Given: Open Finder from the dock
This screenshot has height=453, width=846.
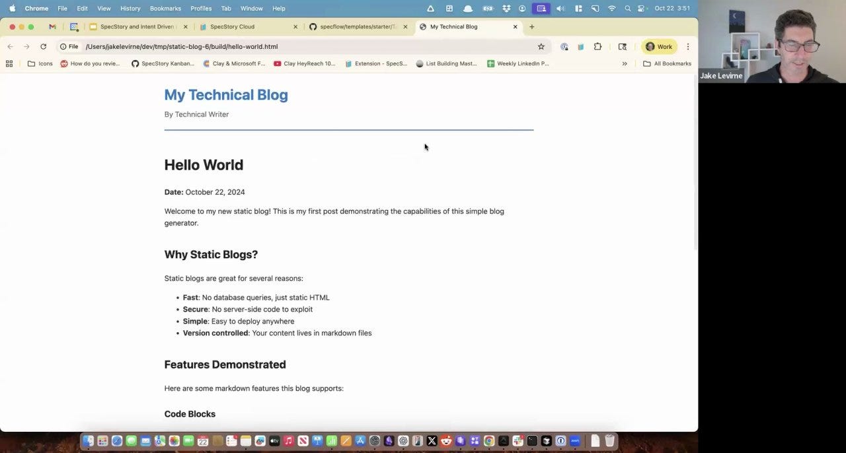Looking at the screenshot, I should coord(88,440).
